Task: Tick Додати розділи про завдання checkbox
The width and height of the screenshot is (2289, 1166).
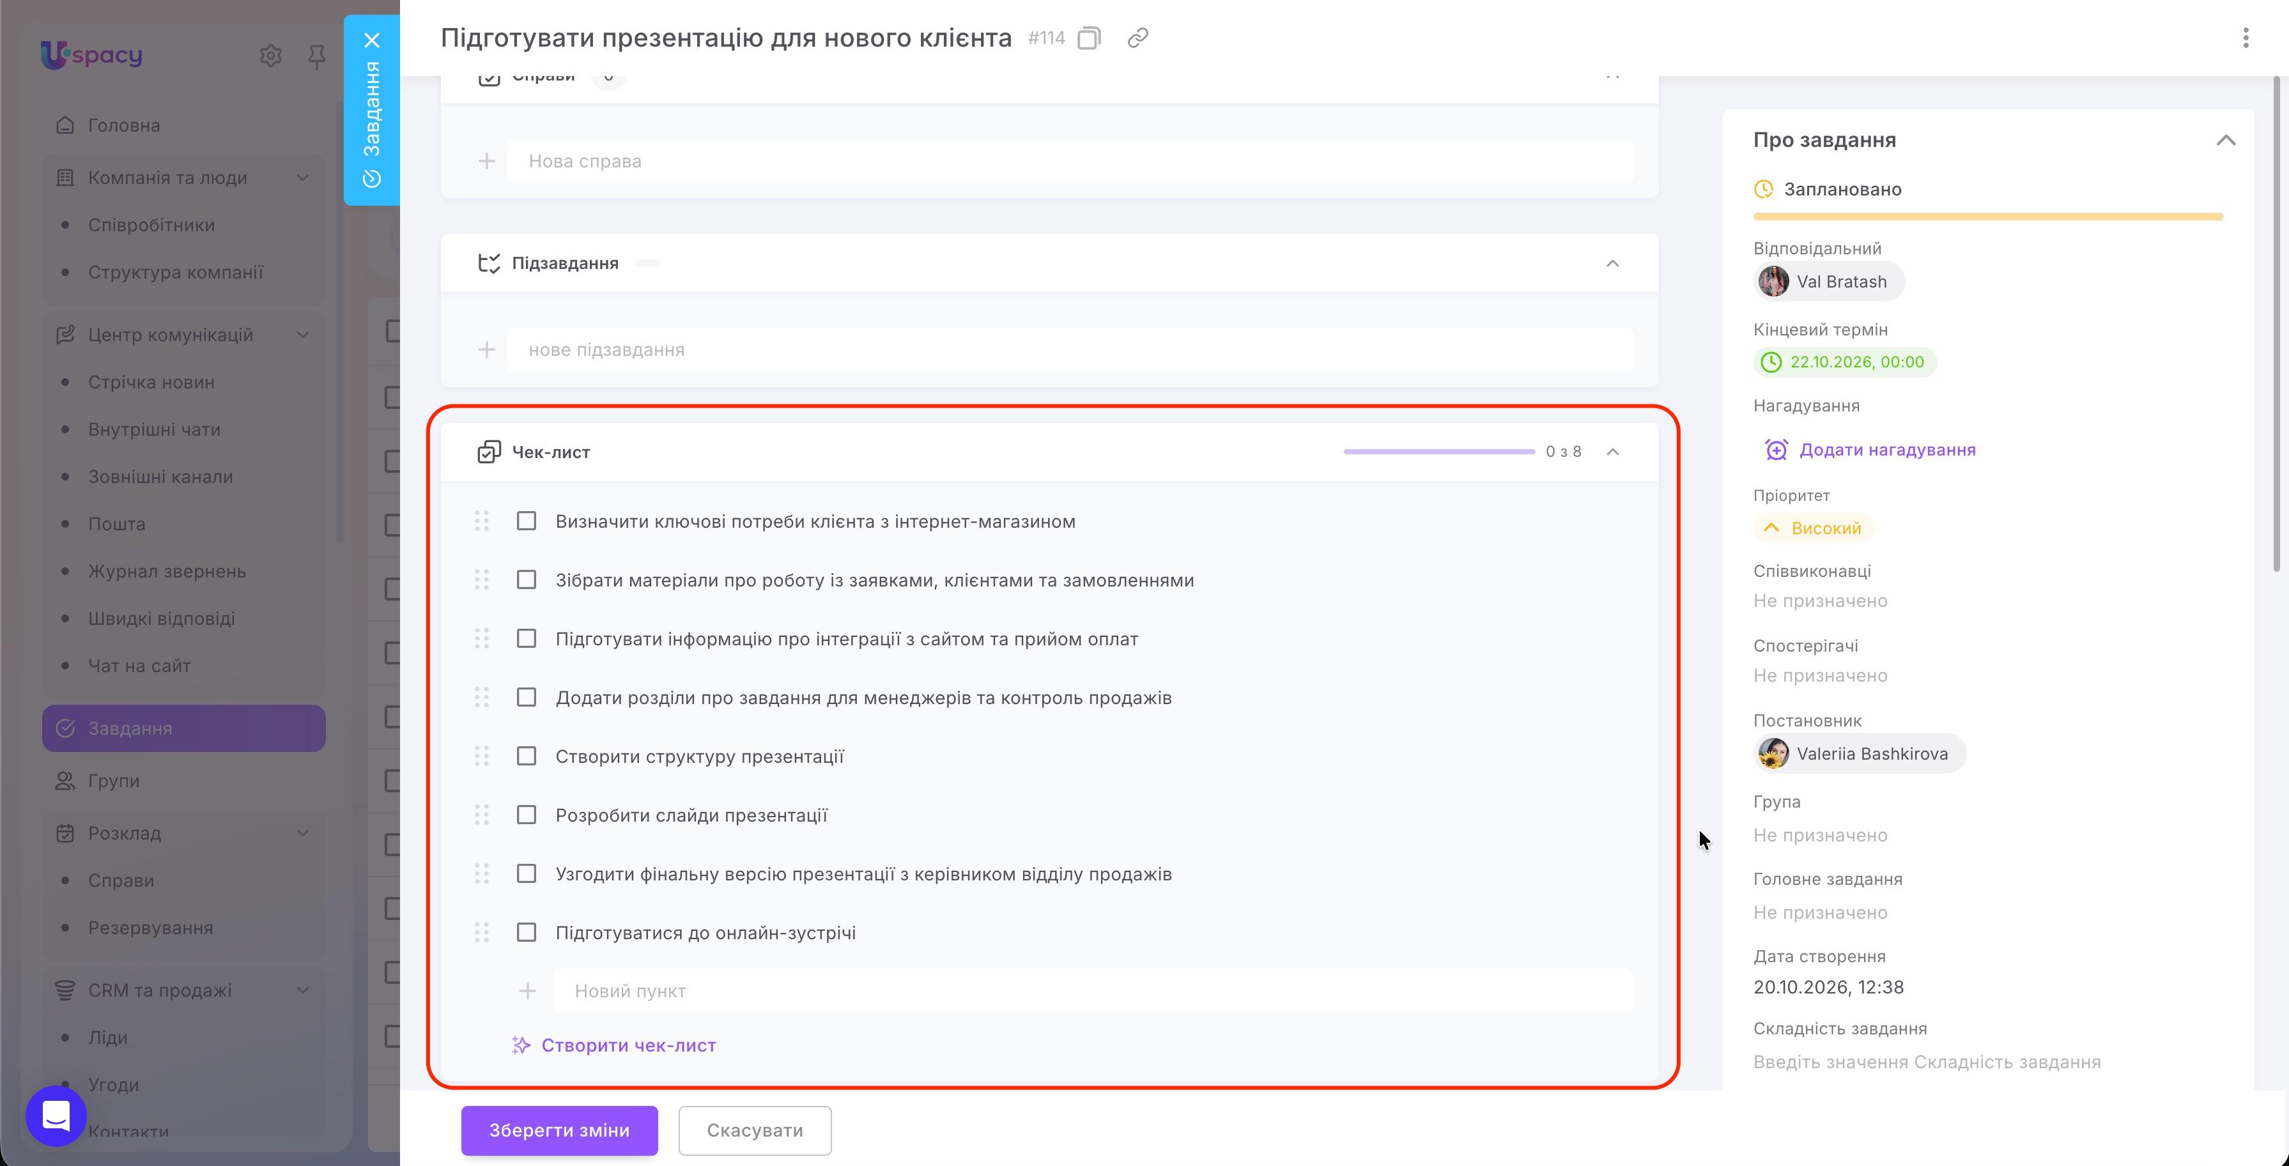Action: [x=526, y=697]
